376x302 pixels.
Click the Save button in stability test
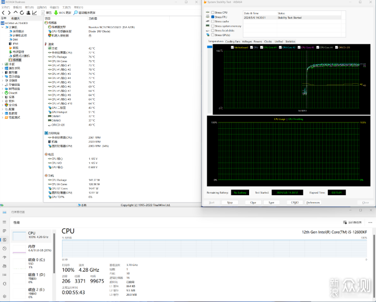pos(271,203)
